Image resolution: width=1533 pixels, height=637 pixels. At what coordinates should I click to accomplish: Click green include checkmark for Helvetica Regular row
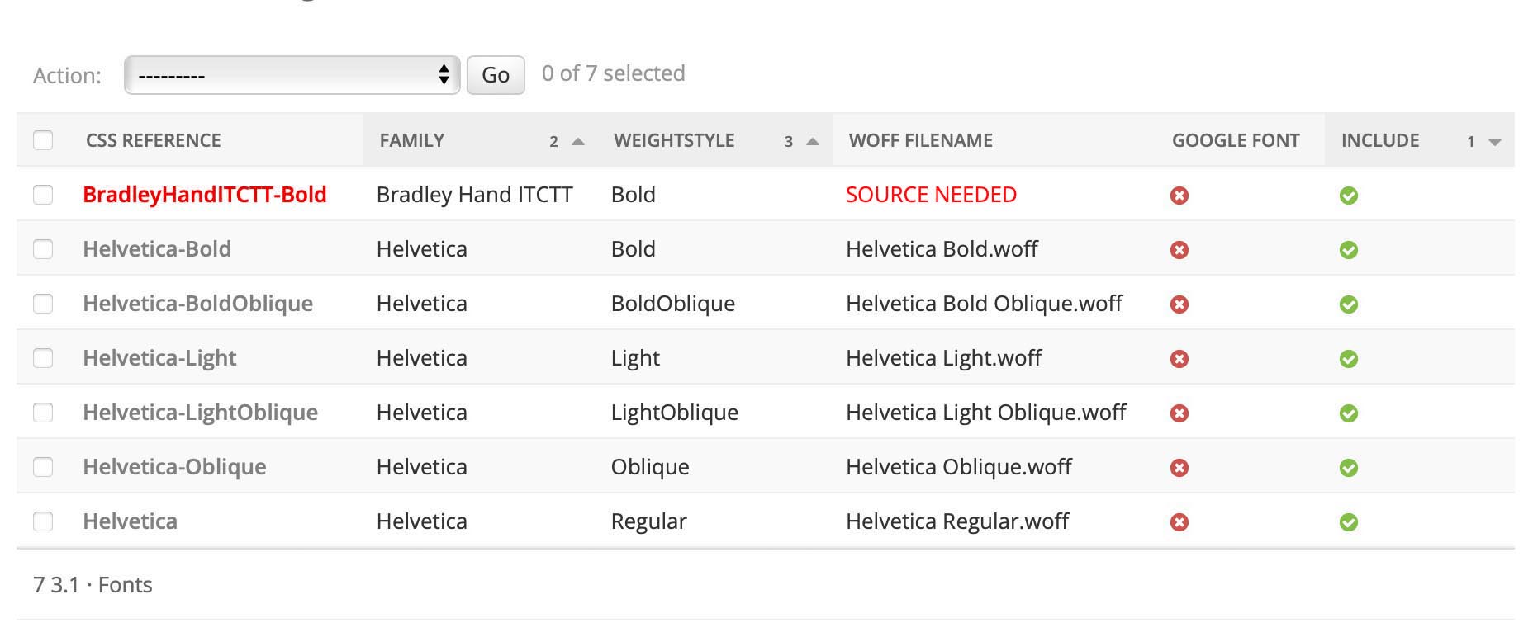point(1348,522)
